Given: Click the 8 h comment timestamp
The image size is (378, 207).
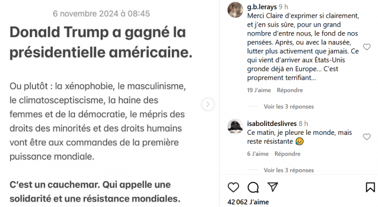Looking at the screenshot, I should [x=304, y=123].
